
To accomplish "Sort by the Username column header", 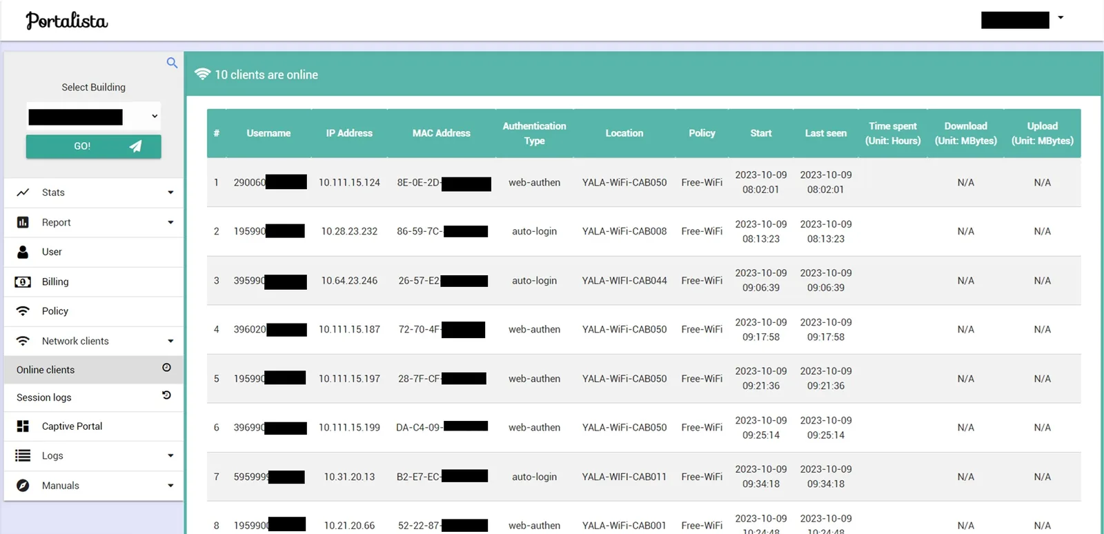I will [268, 133].
